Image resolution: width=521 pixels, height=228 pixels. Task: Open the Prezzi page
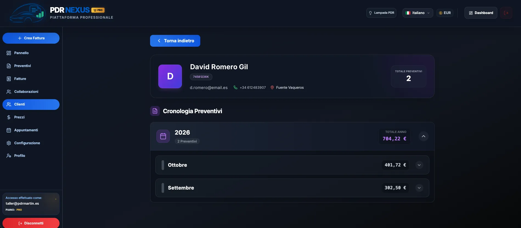[31, 117]
